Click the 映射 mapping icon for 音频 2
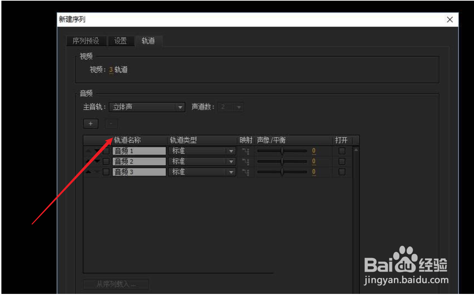 pos(246,161)
